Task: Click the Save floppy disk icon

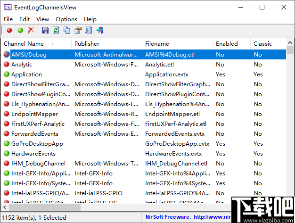Action: pyautogui.click(x=45, y=30)
